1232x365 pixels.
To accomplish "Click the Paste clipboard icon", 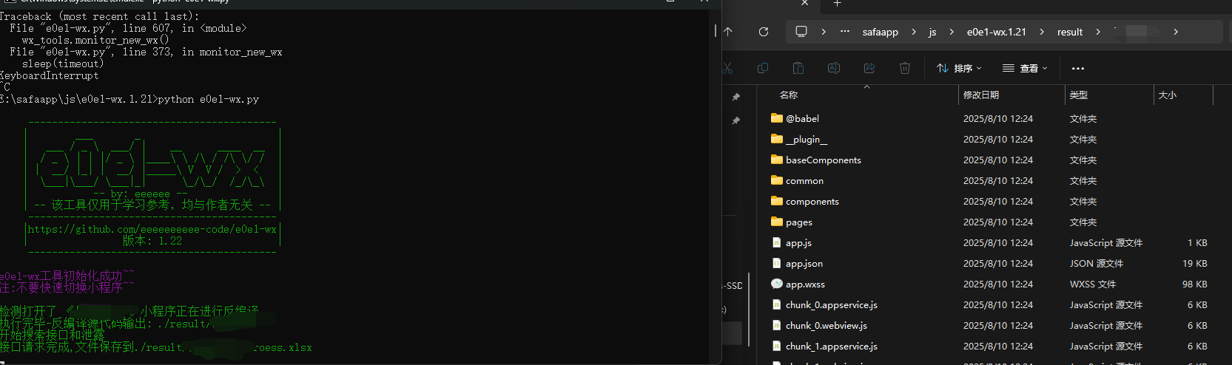I will pyautogui.click(x=798, y=68).
